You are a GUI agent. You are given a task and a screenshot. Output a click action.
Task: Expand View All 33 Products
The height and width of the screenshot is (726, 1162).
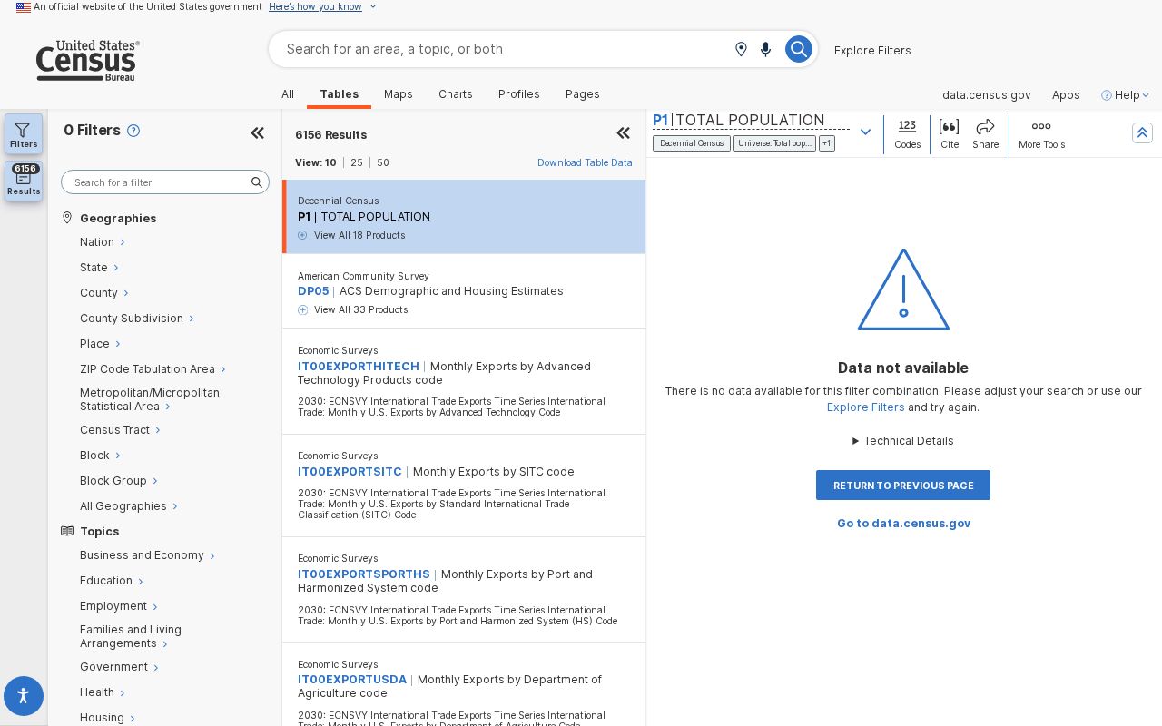coord(352,309)
